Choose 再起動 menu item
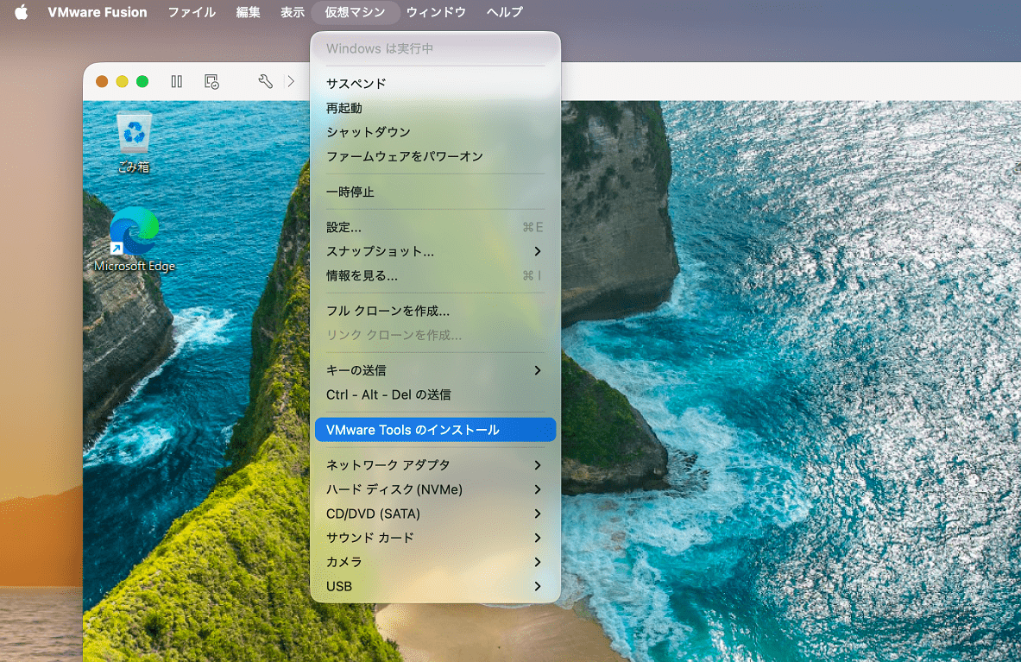Screen dimensions: 1021x662 [435, 108]
